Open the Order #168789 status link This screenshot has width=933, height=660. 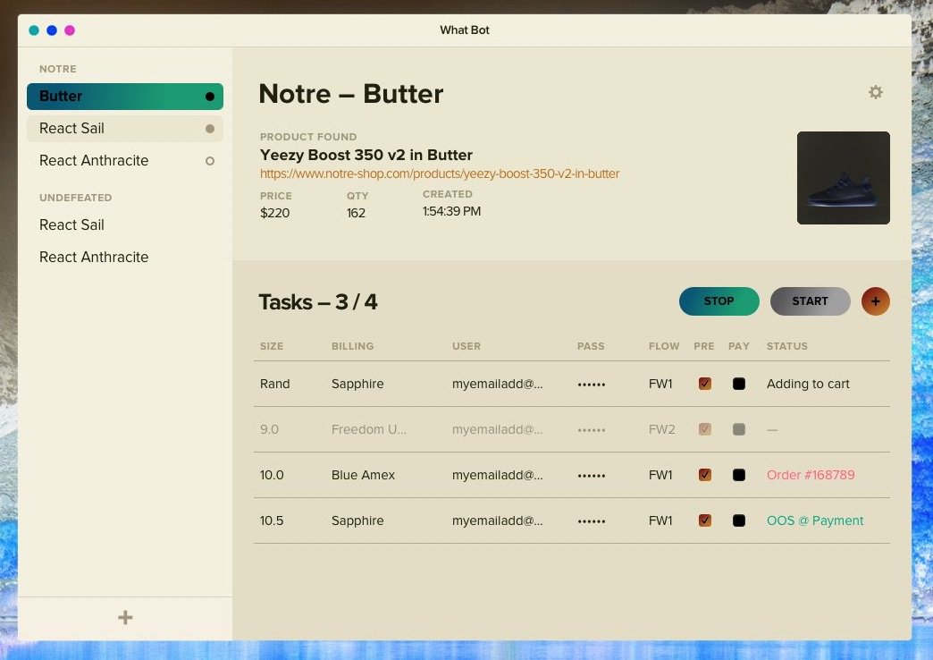[x=811, y=475]
